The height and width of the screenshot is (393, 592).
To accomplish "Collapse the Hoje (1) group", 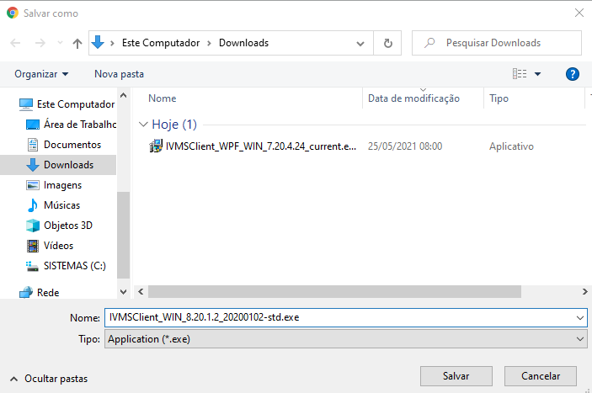I will (x=143, y=125).
